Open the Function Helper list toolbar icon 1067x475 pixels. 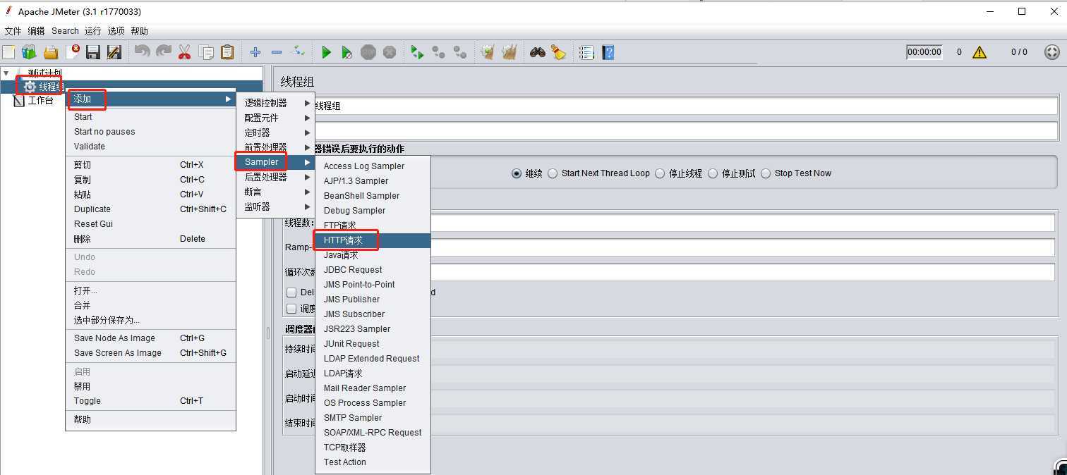pyautogui.click(x=586, y=52)
